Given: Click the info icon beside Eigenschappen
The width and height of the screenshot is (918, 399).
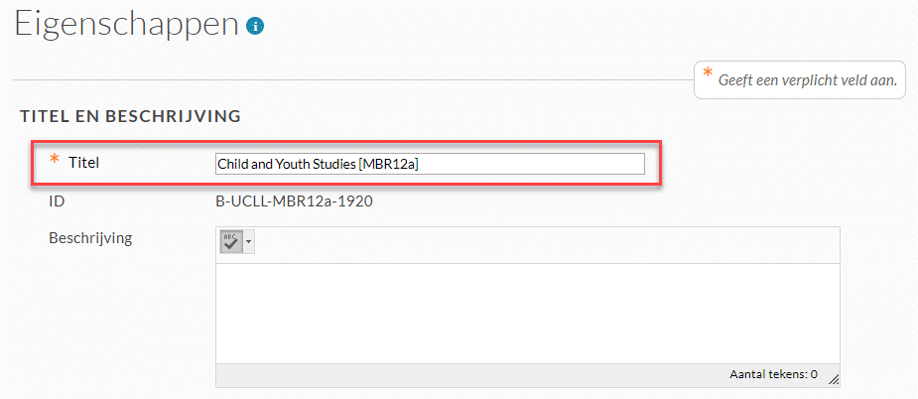Looking at the screenshot, I should (x=255, y=27).
